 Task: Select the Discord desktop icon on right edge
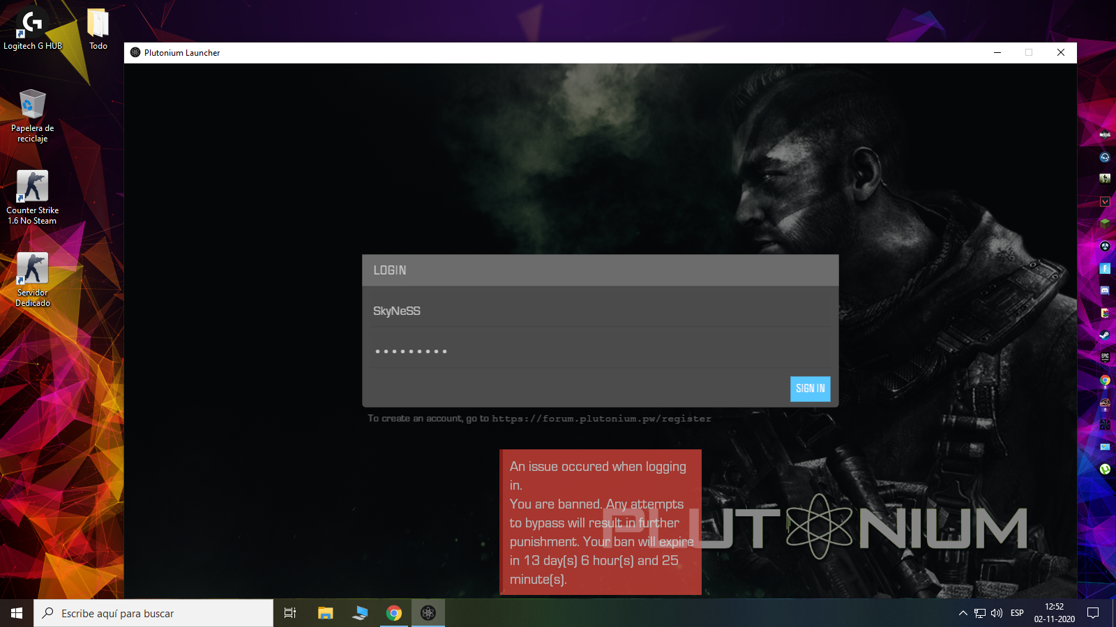point(1105,291)
